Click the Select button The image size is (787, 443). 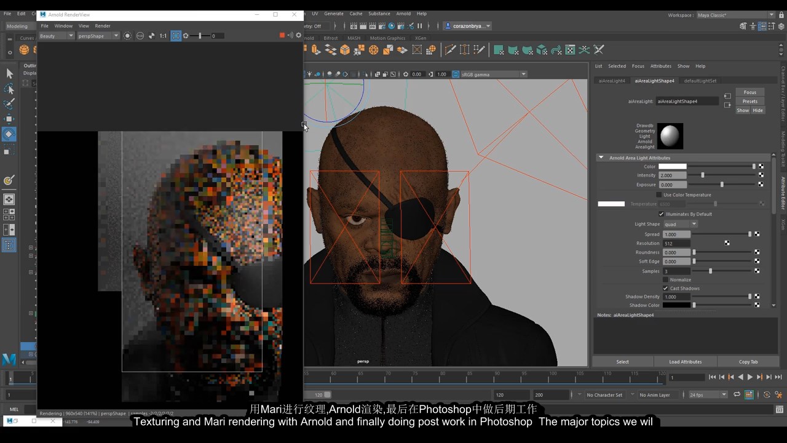(623, 362)
